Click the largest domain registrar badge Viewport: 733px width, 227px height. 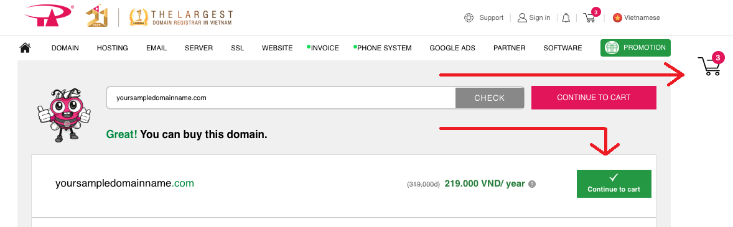181,17
